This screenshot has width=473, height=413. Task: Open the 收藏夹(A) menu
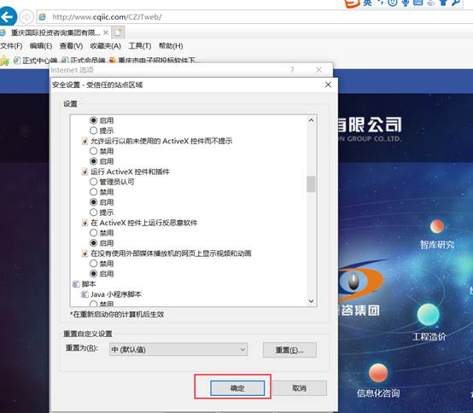106,46
